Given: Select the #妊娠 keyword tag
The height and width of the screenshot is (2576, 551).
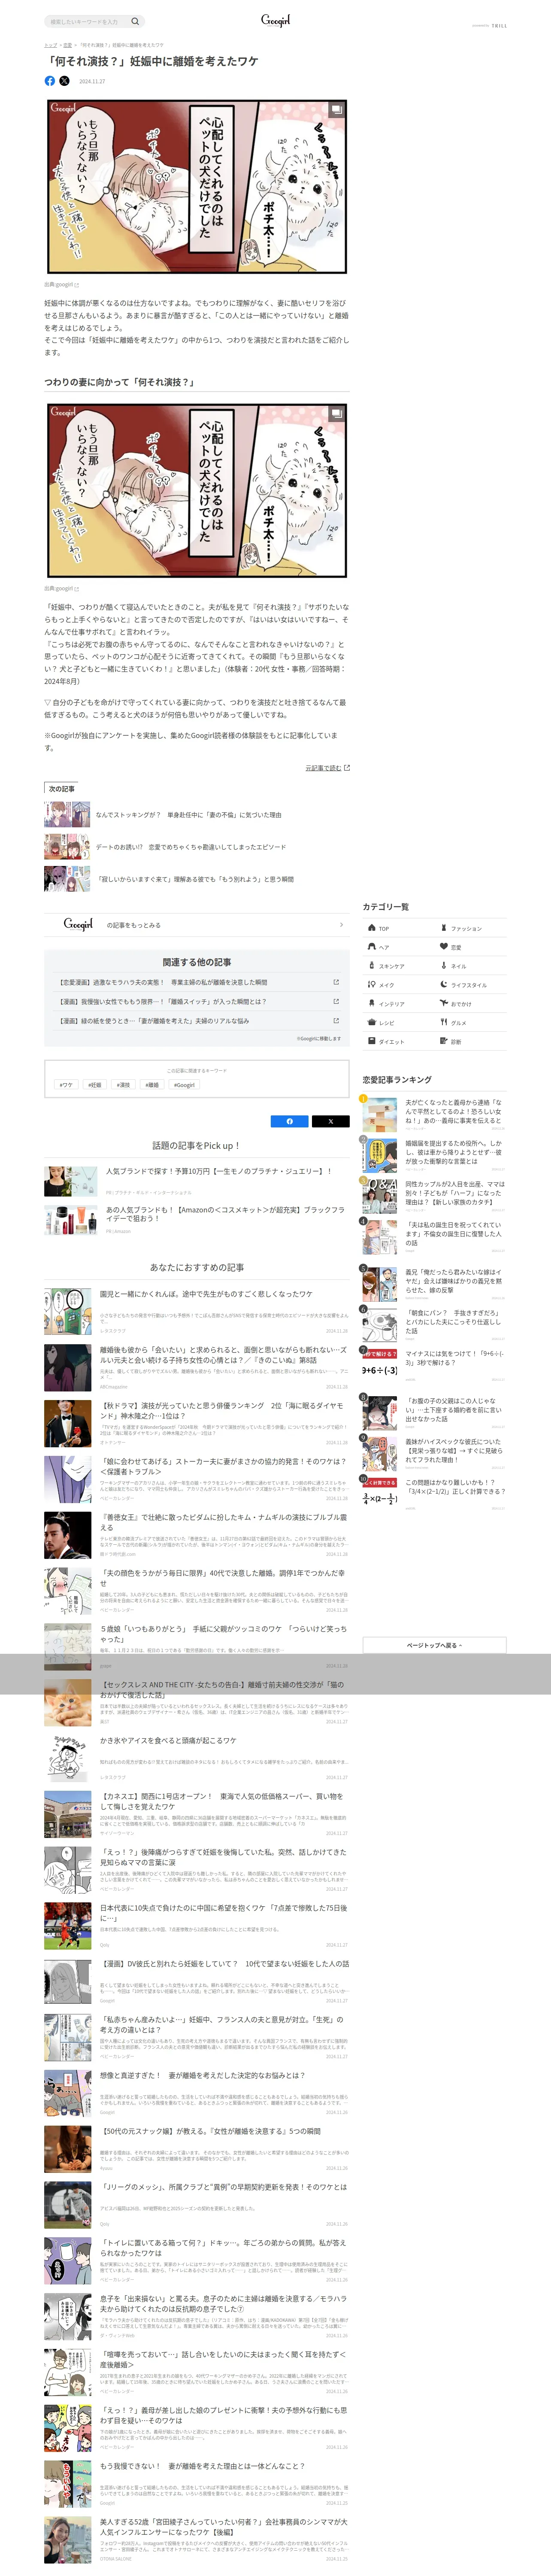Looking at the screenshot, I should (x=95, y=1085).
